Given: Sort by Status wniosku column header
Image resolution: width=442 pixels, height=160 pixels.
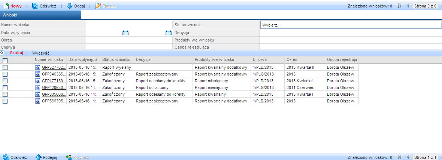Looking at the screenshot, I should pos(117,59).
